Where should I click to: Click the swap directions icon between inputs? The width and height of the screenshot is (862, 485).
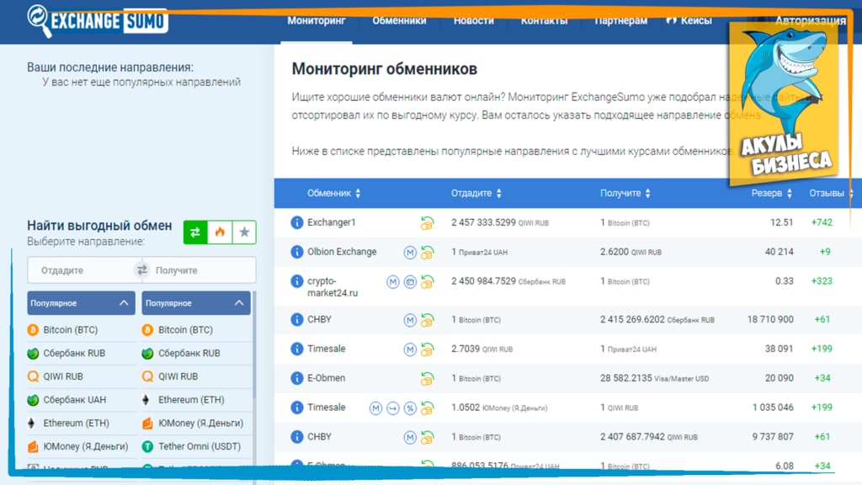(x=141, y=270)
